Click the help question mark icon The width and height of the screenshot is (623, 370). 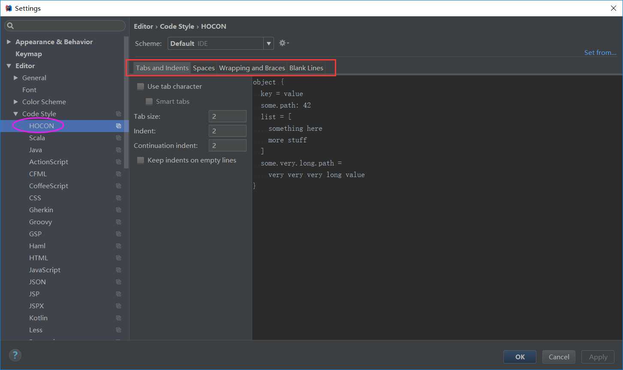click(x=15, y=355)
